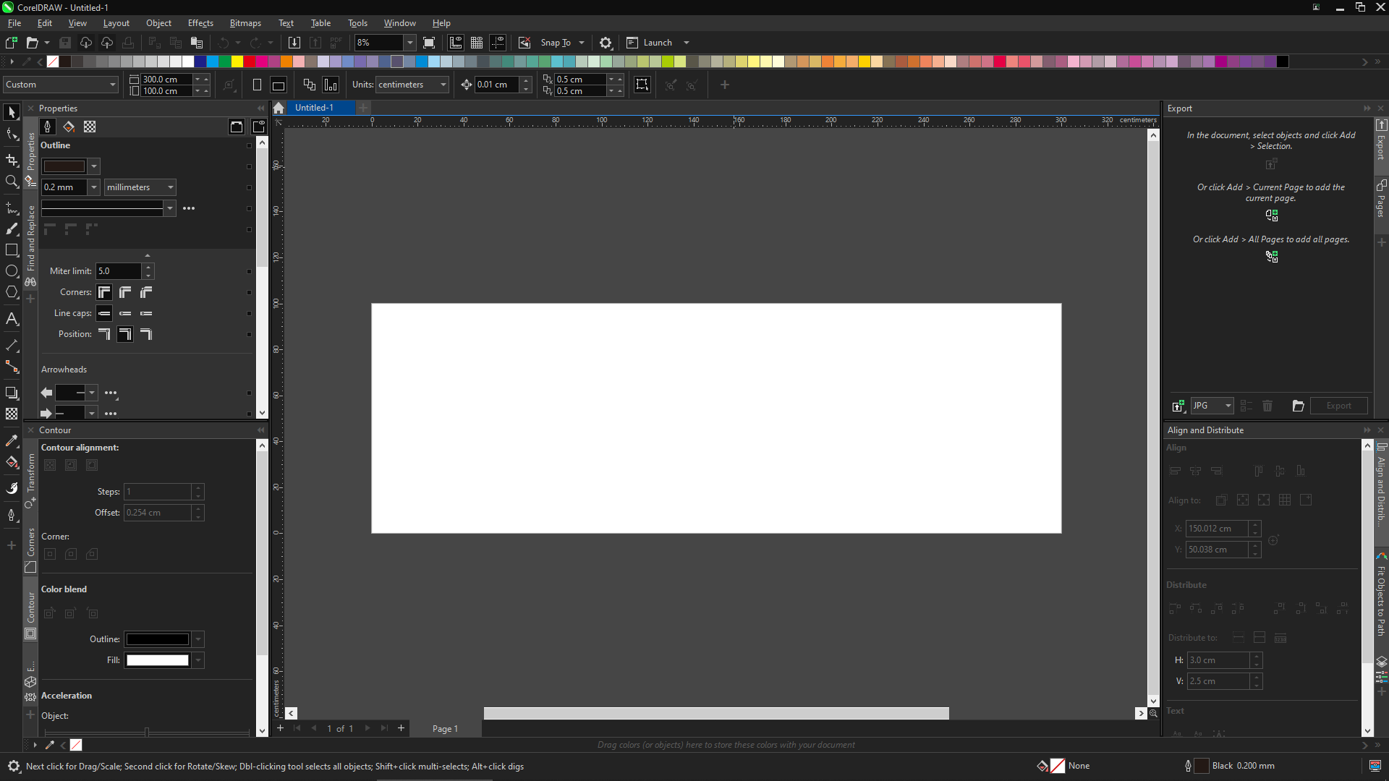
Task: Open the Find and Replace docker tab
Action: coord(30,247)
